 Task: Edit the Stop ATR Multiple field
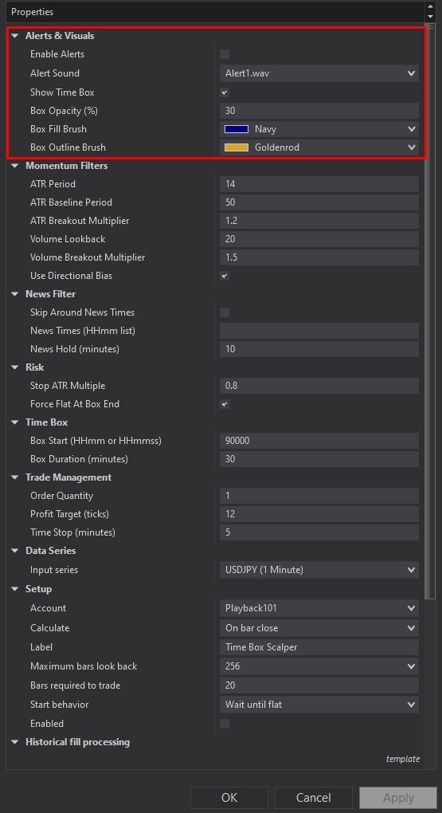[319, 386]
